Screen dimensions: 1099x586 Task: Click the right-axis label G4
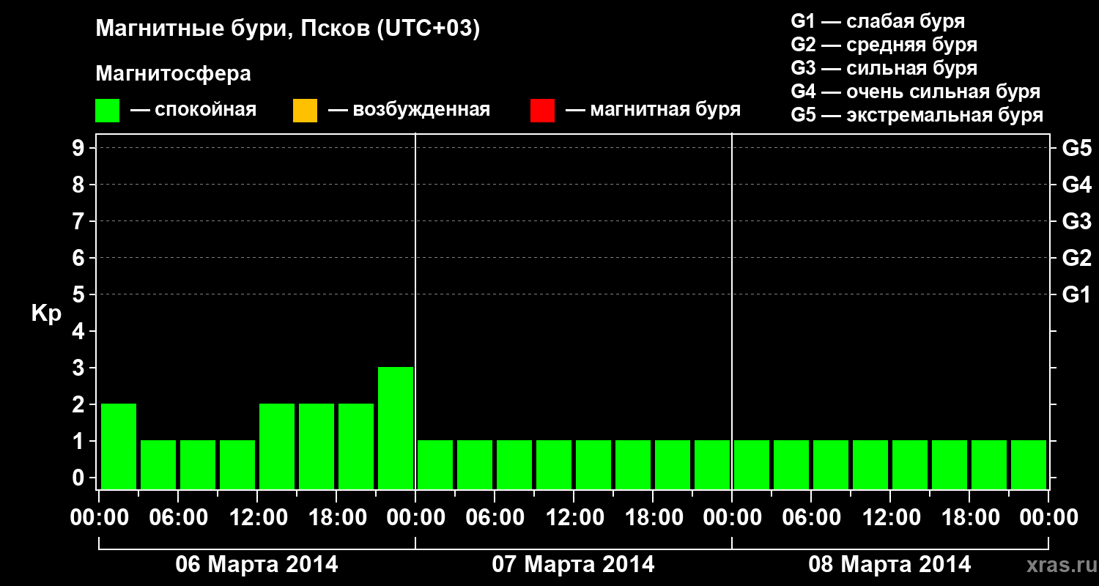[1077, 185]
